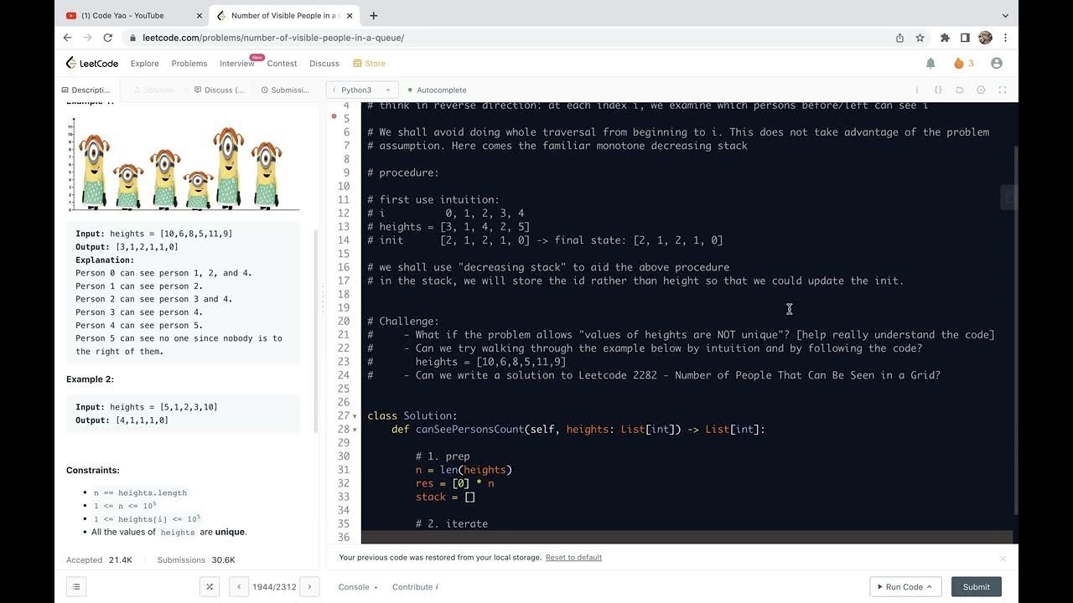The width and height of the screenshot is (1073, 603).
Task: Click the minions example image
Action: point(182,165)
